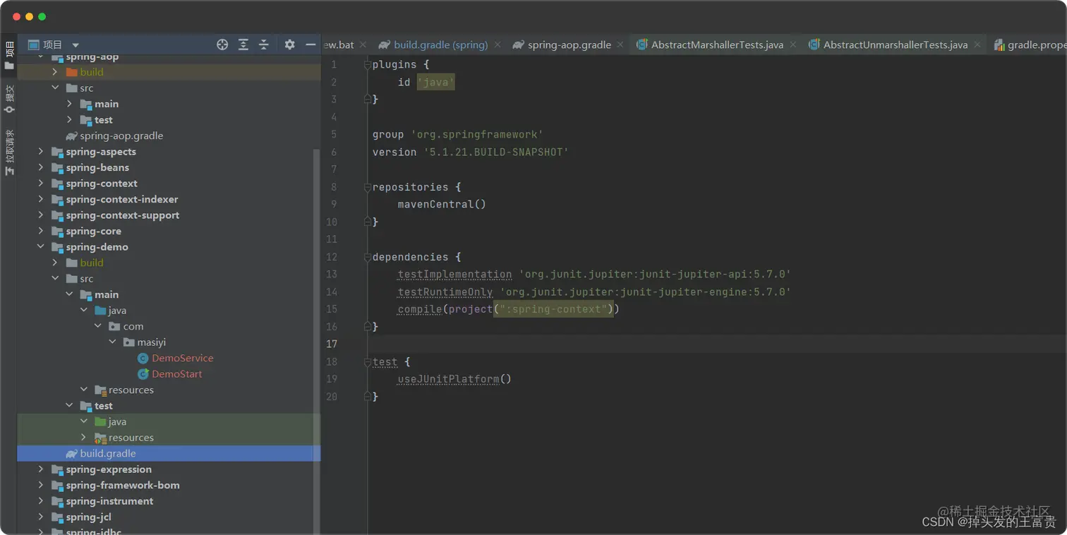Close the AbstractMarshallerTests.java tab
1067x535 pixels.
pyautogui.click(x=792, y=44)
